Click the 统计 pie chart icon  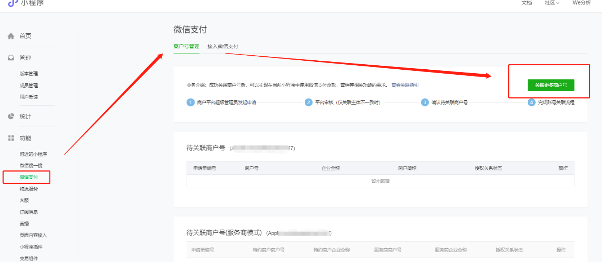(x=11, y=117)
